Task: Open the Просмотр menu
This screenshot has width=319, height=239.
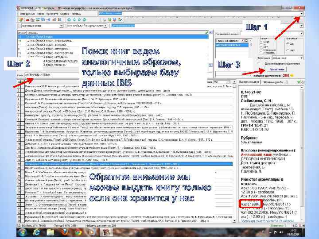Action: (52, 14)
